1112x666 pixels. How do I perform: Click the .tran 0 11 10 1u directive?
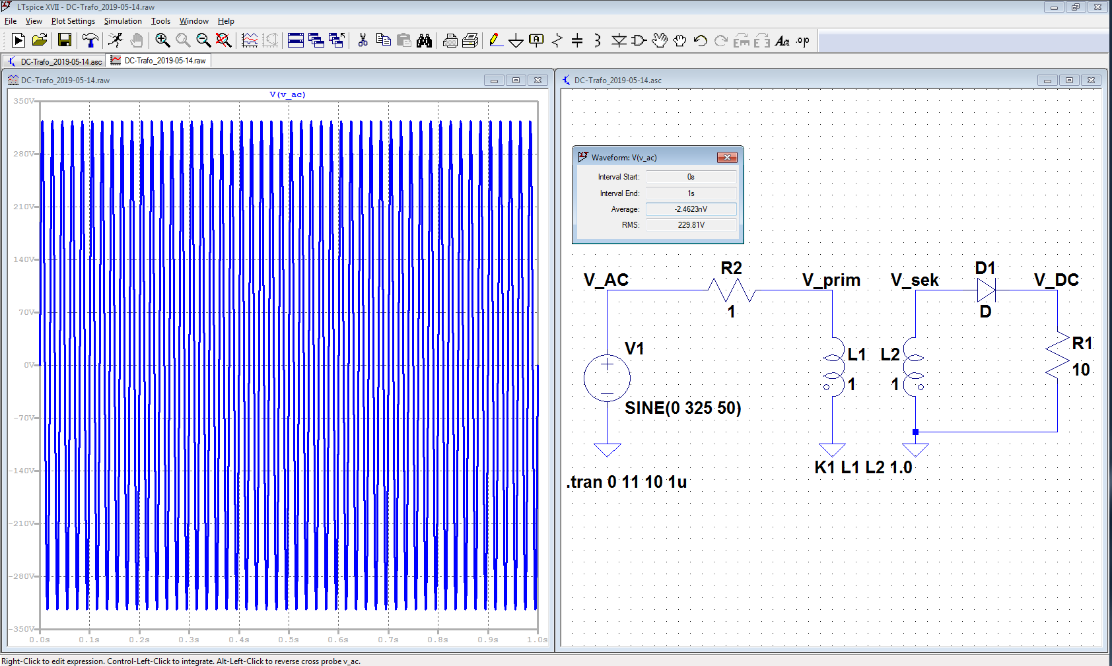pos(626,482)
